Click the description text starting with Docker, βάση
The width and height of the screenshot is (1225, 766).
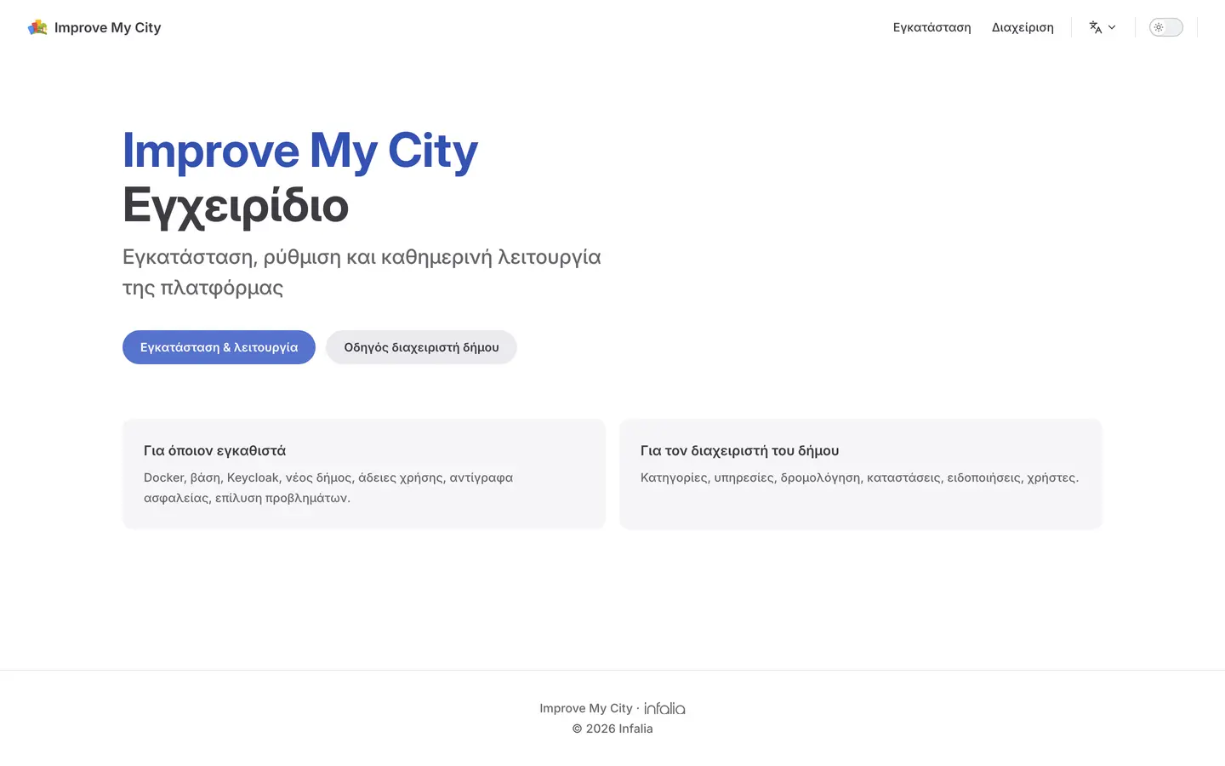point(328,488)
